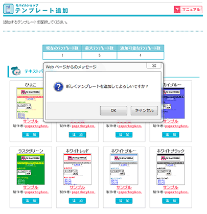Open サンプル link under ホワイトレッド

77,187
